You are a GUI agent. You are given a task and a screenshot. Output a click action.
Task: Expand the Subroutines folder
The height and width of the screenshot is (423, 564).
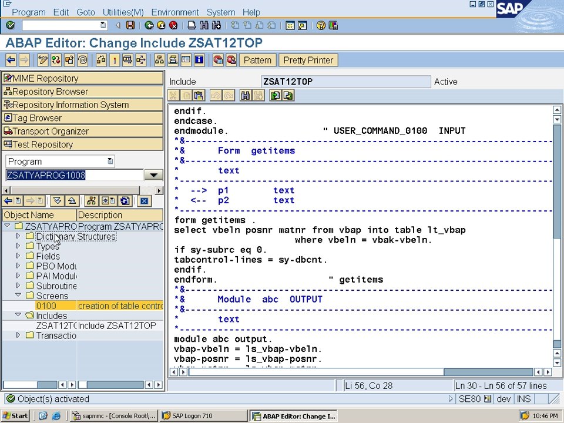coord(18,286)
